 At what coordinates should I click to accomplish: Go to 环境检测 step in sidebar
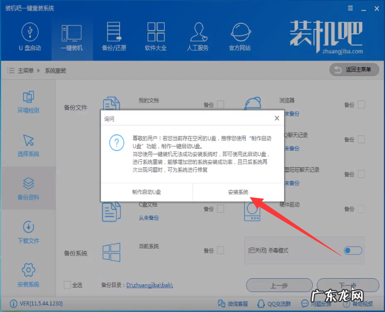pyautogui.click(x=28, y=102)
